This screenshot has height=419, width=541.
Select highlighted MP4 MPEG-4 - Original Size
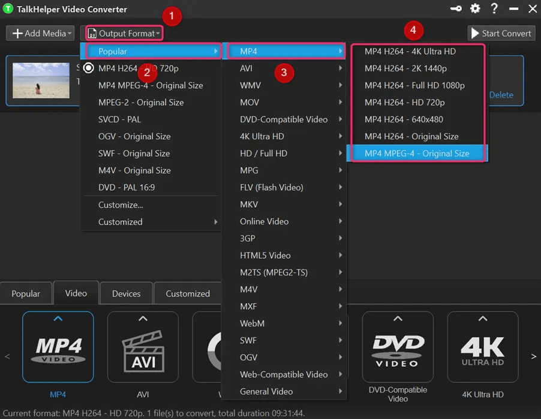pyautogui.click(x=417, y=153)
